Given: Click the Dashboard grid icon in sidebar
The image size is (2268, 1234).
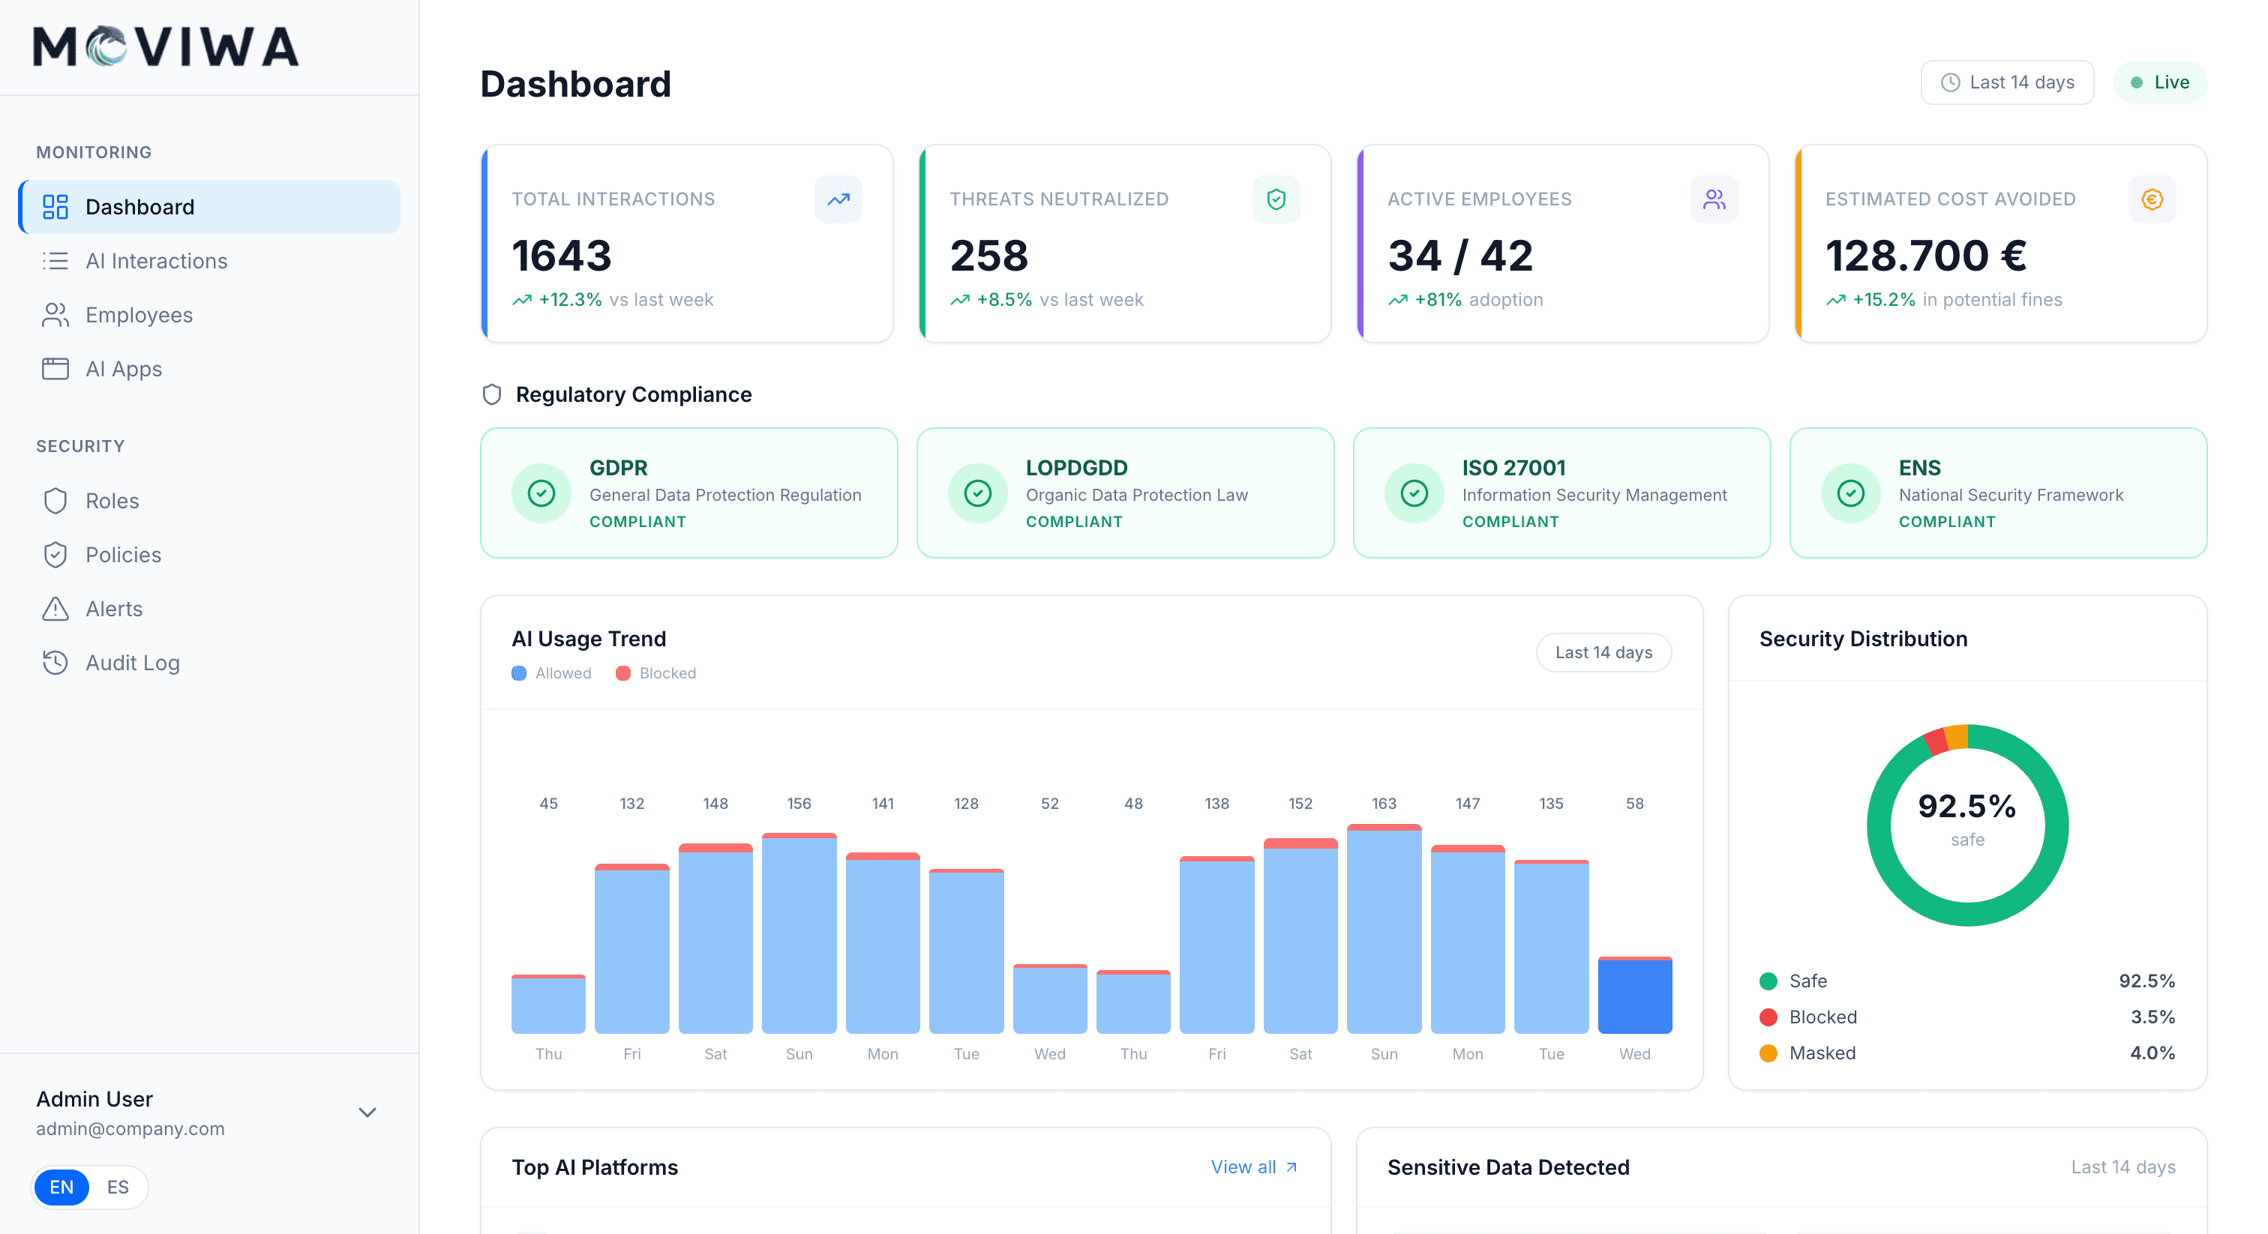Looking at the screenshot, I should [55, 207].
